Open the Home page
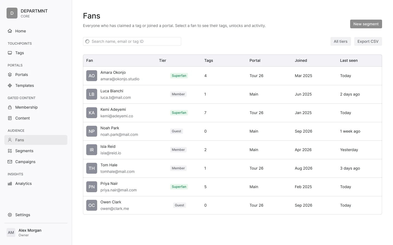This screenshot has width=393, height=245. (36, 31)
